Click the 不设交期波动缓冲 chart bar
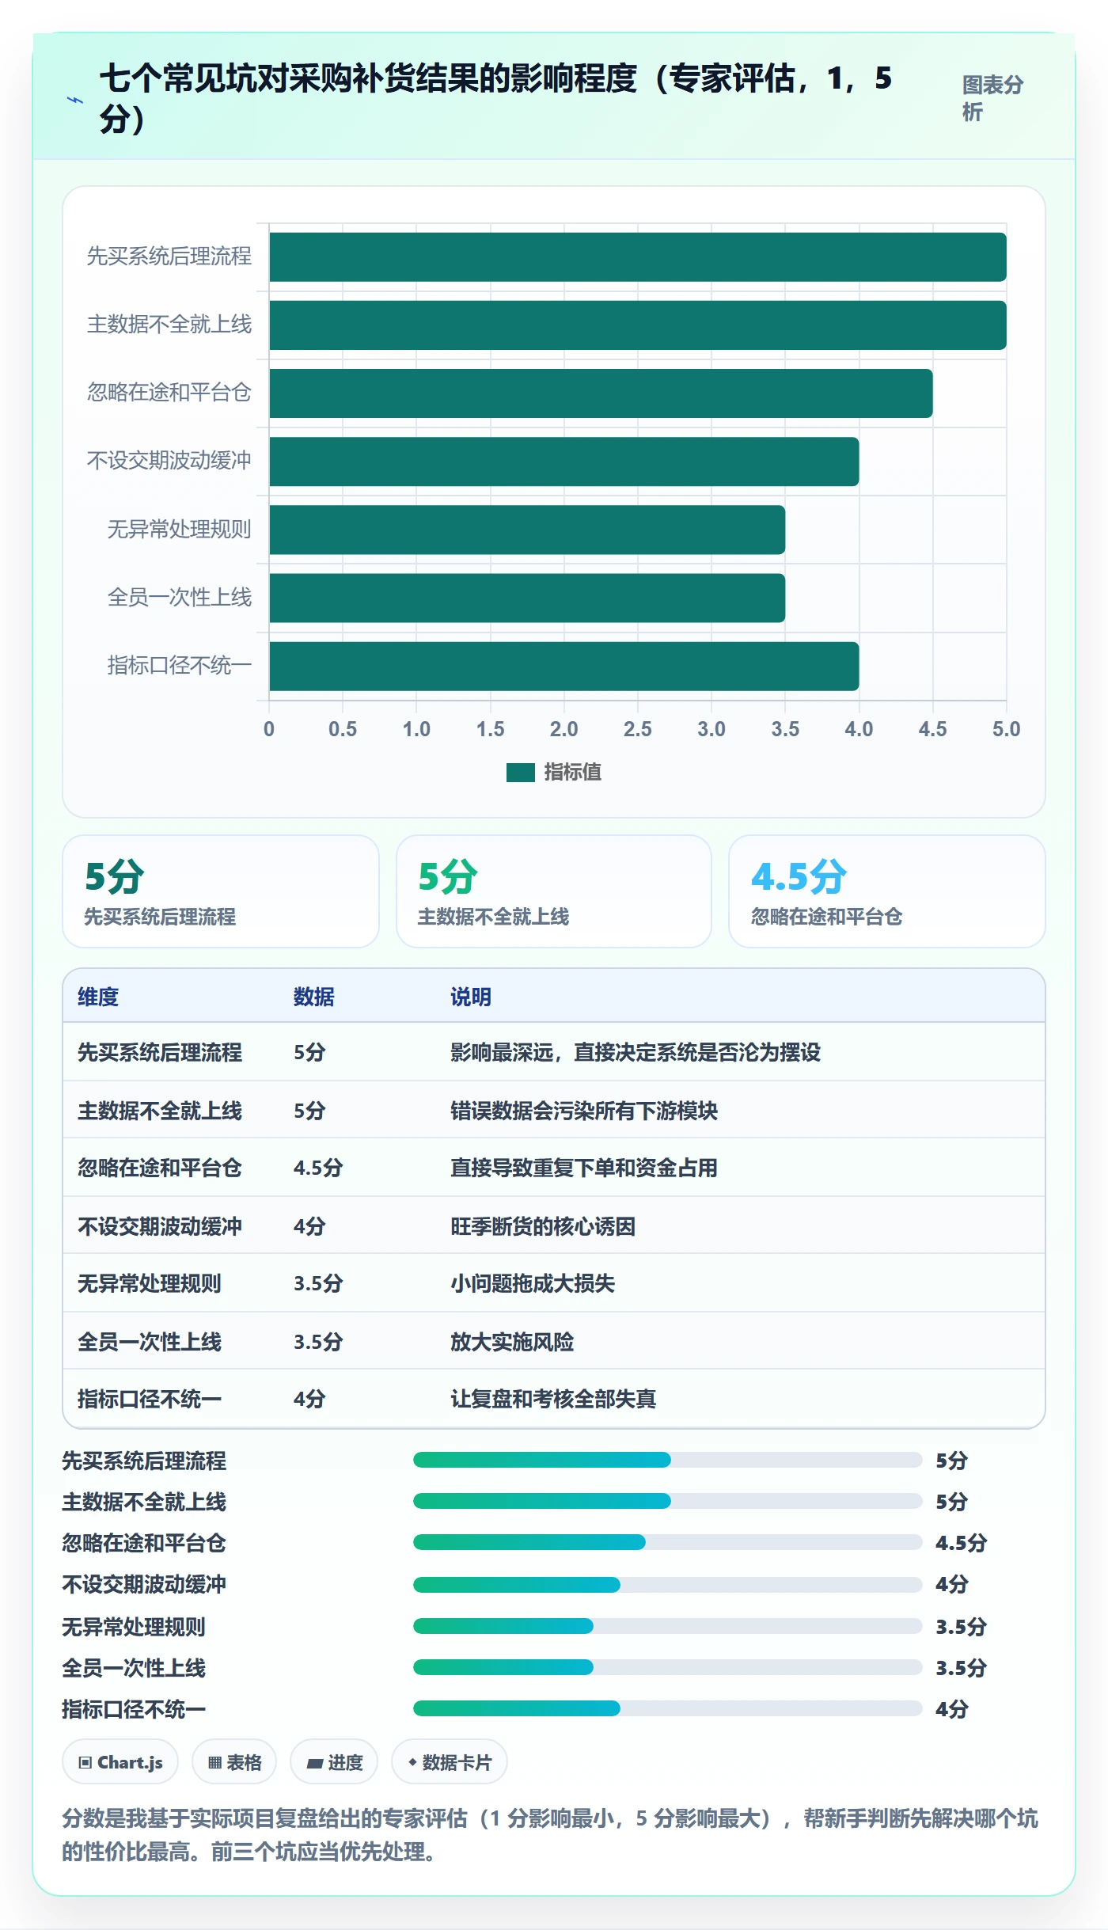Viewport: 1108px width, 1930px height. click(564, 462)
